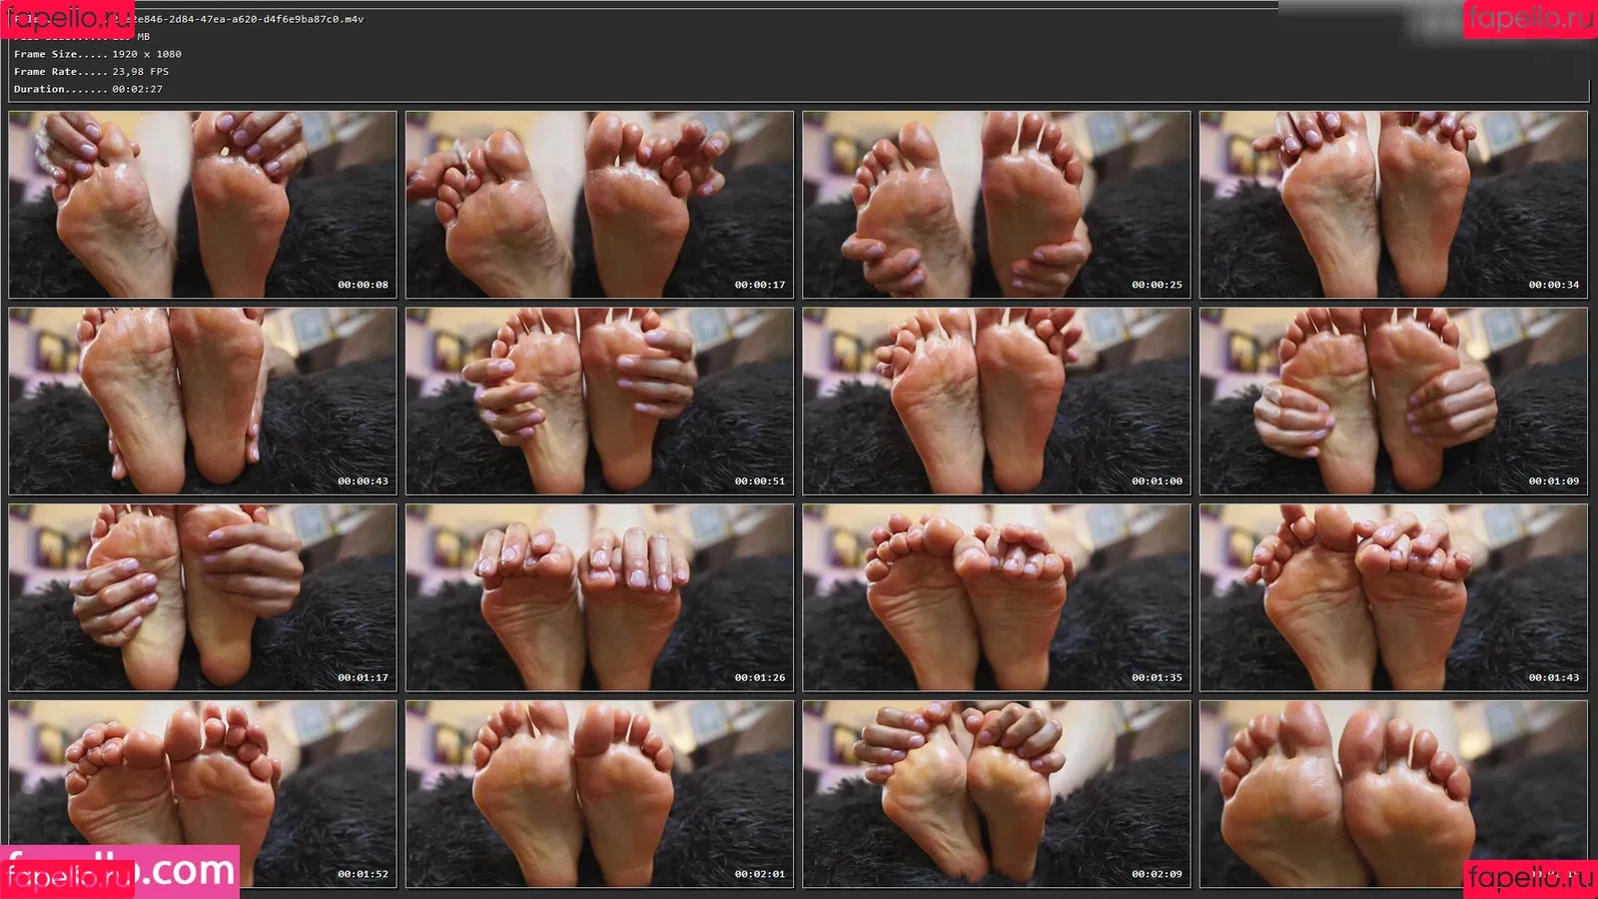Screen dimensions: 1598x899
Task: Select the thumbnail timestamped 00:01:35
Action: click(997, 597)
